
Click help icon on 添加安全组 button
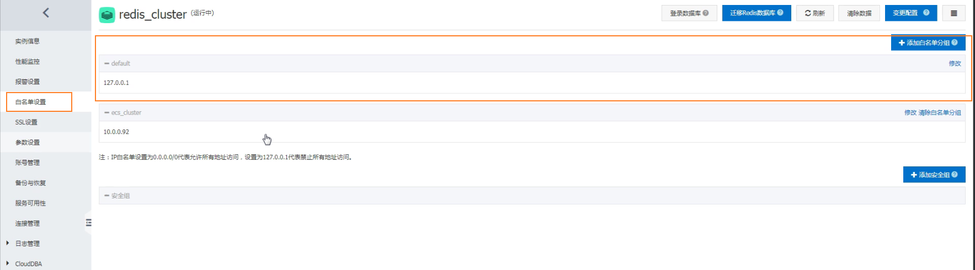pos(955,175)
